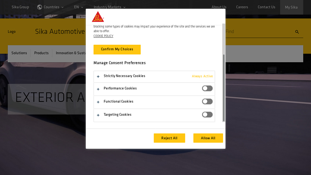
Task: Click the Sika logo in cookie dialog
Action: click(98, 17)
